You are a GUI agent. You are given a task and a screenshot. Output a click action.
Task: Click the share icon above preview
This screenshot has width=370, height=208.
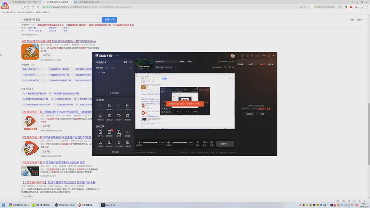230,61
